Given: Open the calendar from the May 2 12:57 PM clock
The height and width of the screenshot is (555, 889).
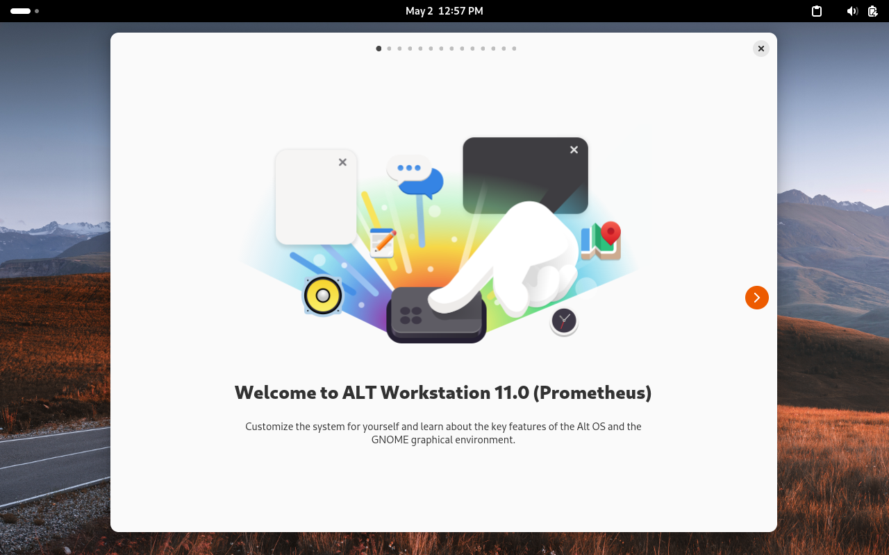Looking at the screenshot, I should point(444,11).
